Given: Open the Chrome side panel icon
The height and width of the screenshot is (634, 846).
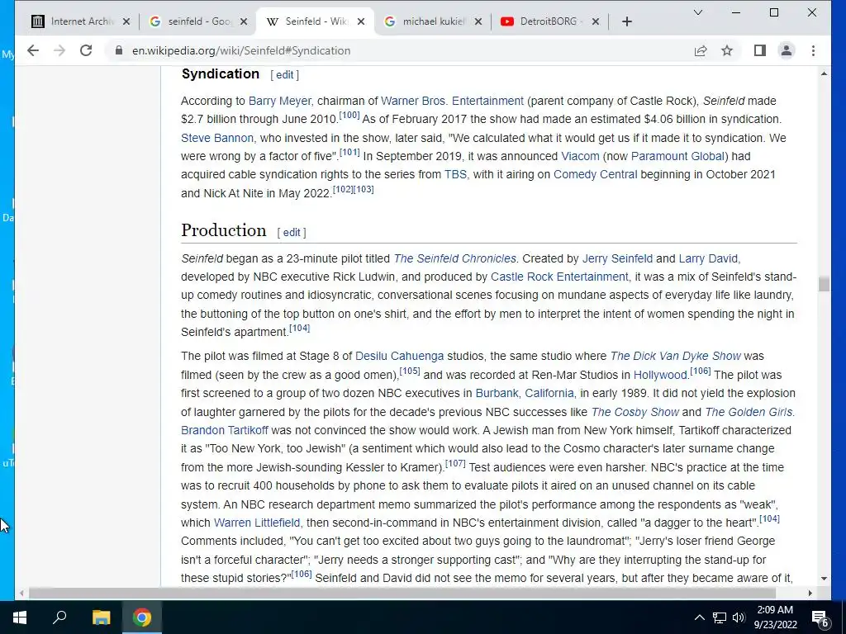Looking at the screenshot, I should point(760,50).
